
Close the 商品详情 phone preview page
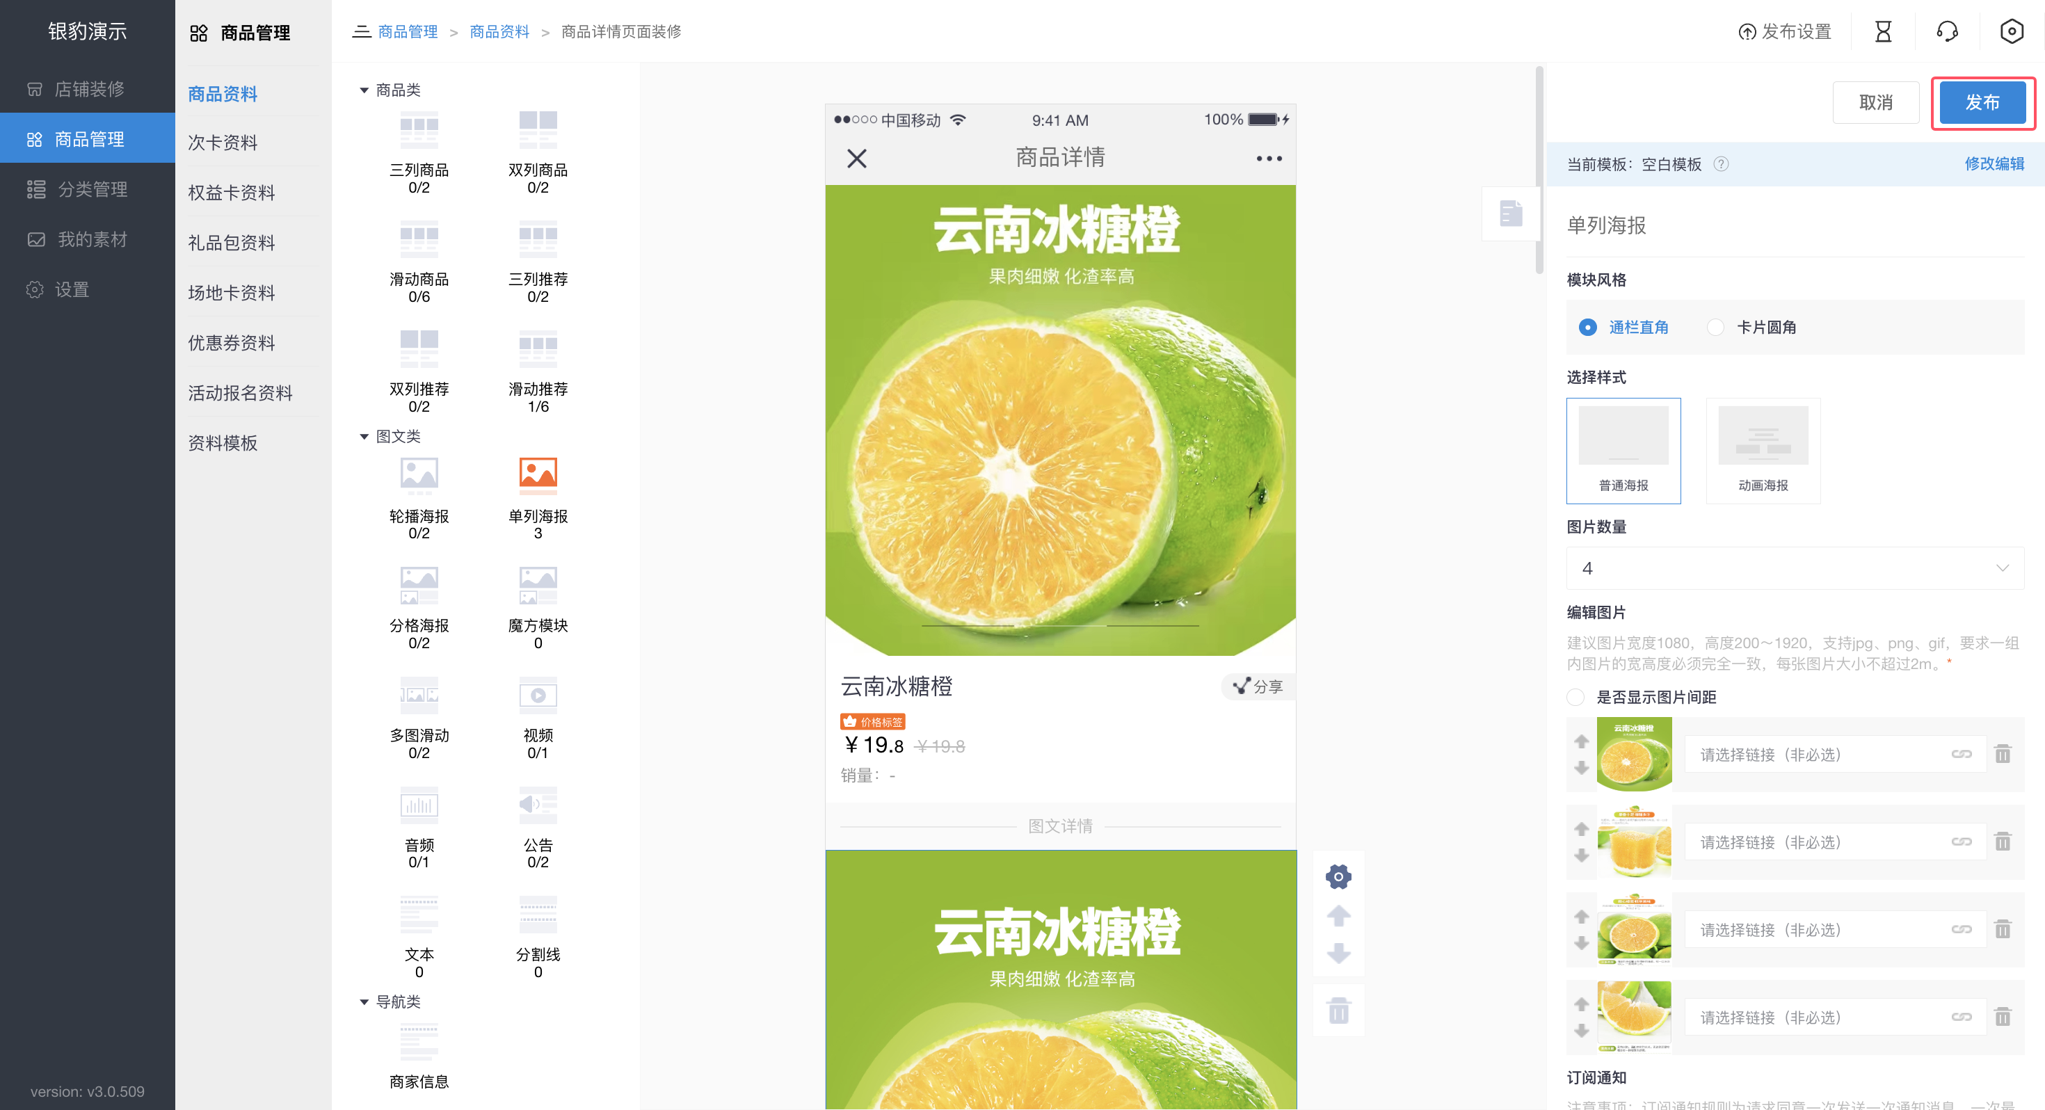(856, 158)
